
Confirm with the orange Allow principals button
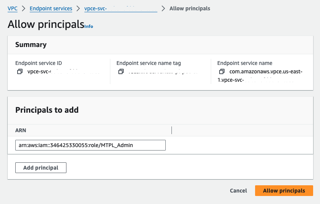[284, 191]
